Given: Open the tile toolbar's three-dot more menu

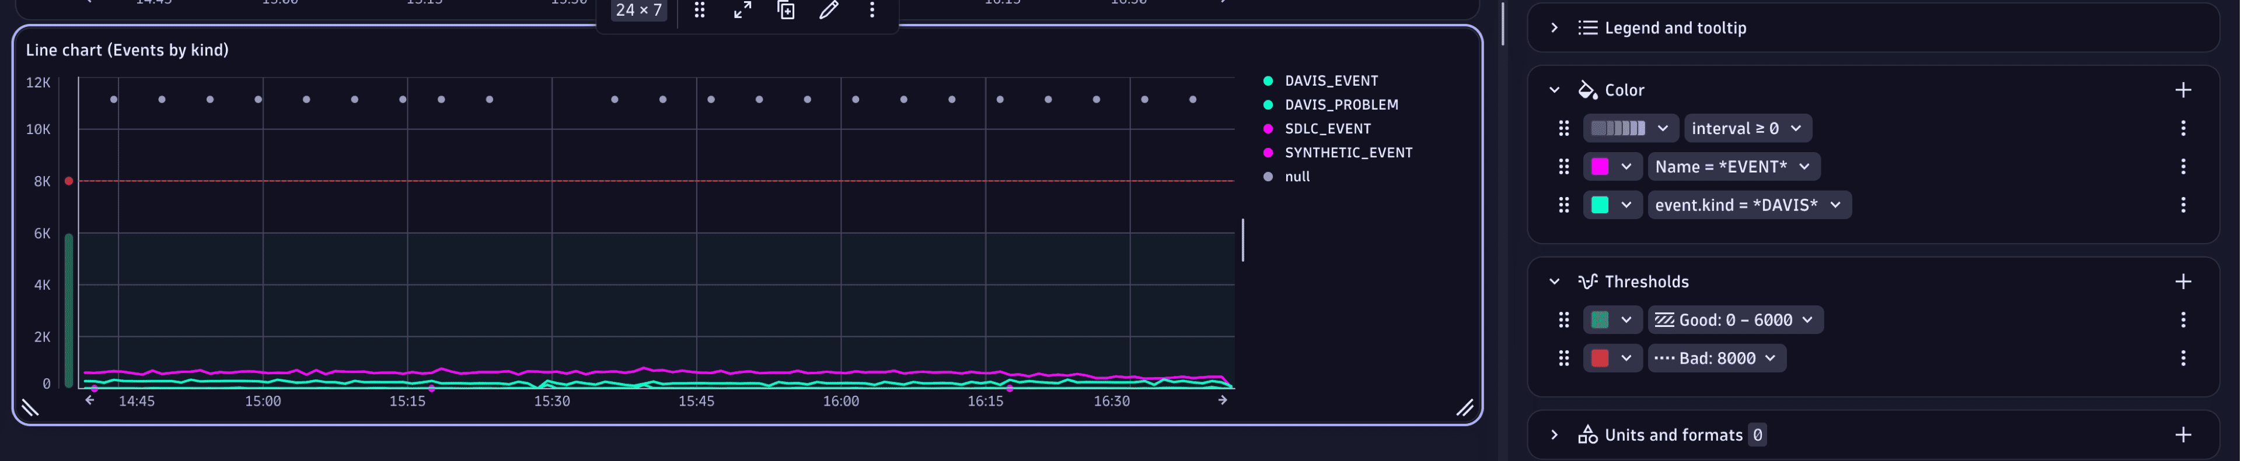Looking at the screenshot, I should [x=872, y=10].
